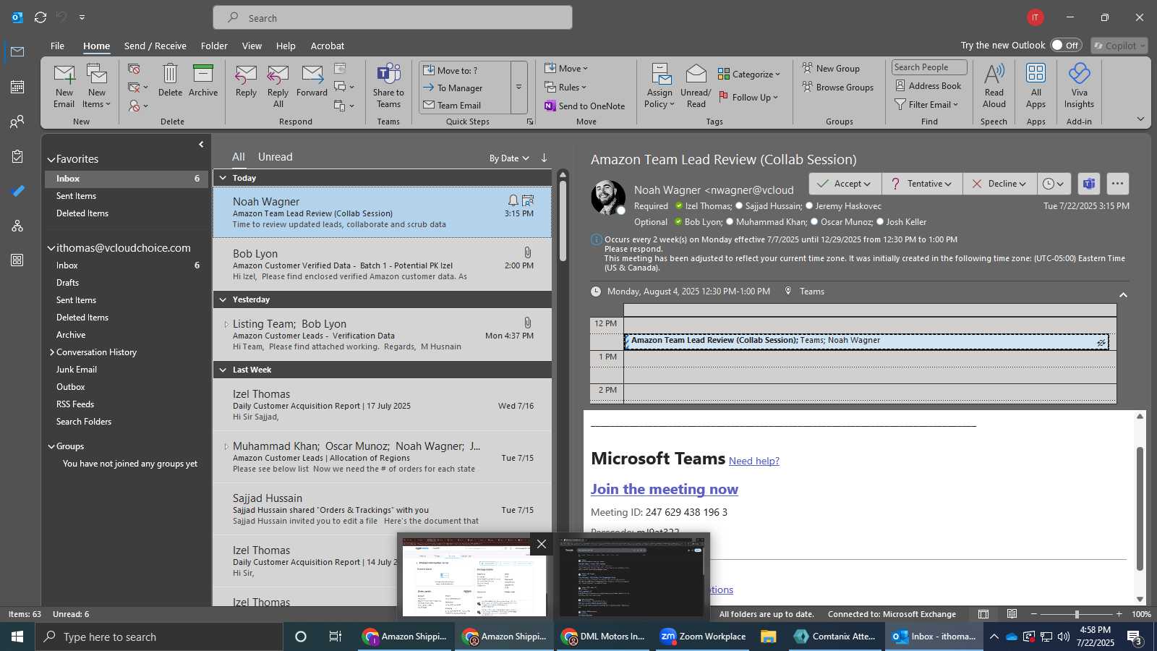Expand Conversation History folder

coord(51,352)
